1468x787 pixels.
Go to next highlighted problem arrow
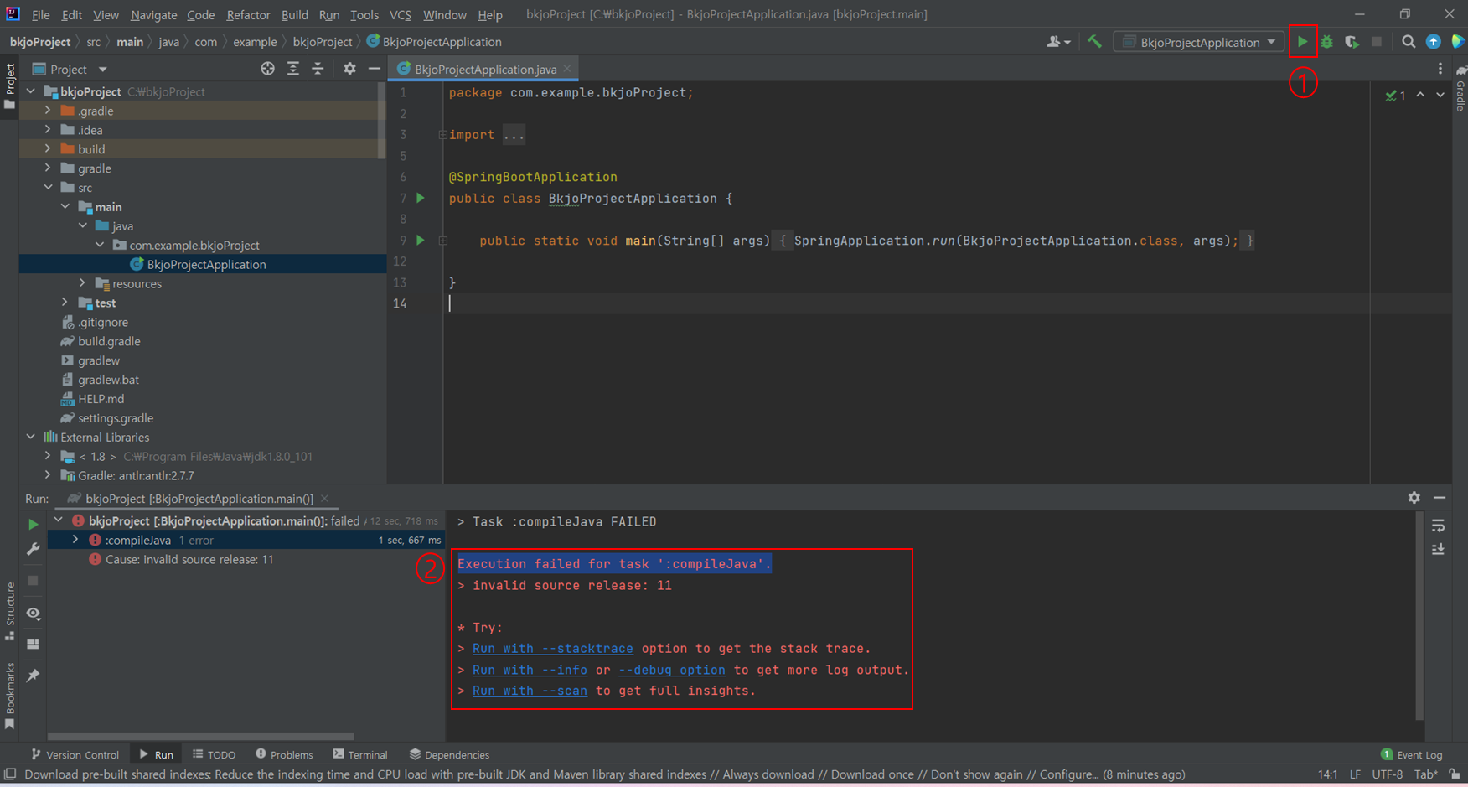tap(1440, 95)
